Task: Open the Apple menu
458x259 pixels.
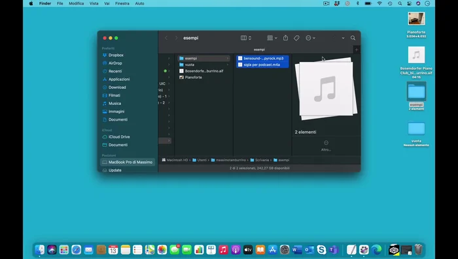Action: point(31,3)
